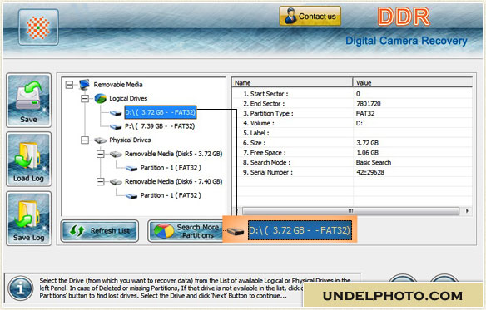Click the disk icon beside Disk6 entry
The width and height of the screenshot is (486, 310).
116,182
